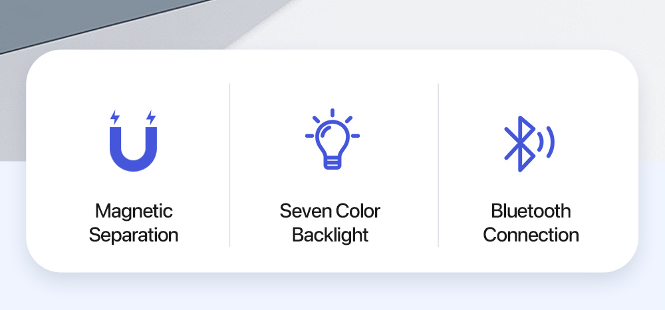Click the top light ray above bulb
The image size is (665, 310).
tap(332, 112)
